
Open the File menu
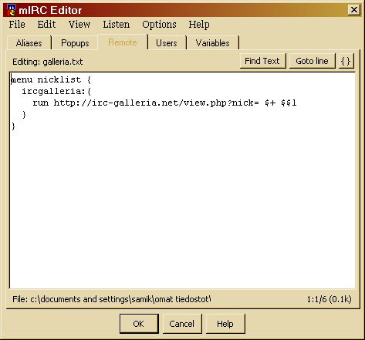[17, 25]
